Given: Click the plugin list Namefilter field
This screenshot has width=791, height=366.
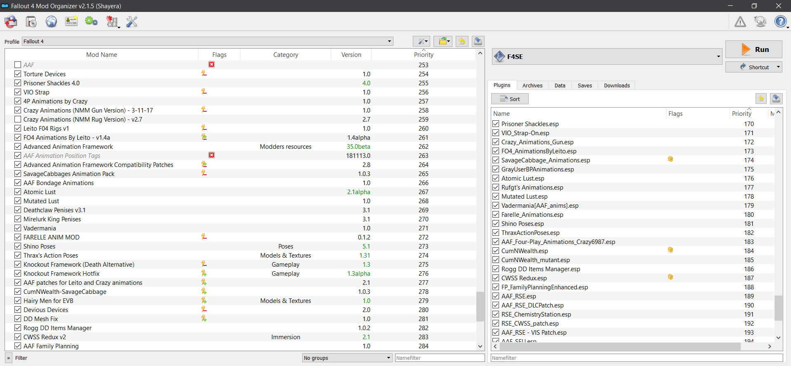Looking at the screenshot, I should [x=637, y=358].
